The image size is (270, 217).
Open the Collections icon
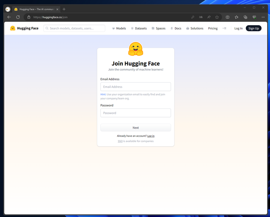pyautogui.click(x=245, y=17)
